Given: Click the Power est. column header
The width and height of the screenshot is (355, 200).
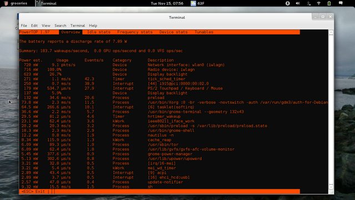Looking at the screenshot, I should [x=31, y=60].
